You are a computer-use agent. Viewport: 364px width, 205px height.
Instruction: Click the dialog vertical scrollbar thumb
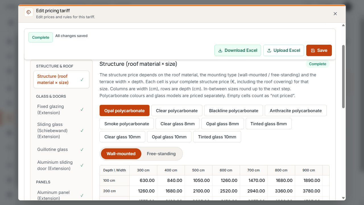[x=343, y=76]
